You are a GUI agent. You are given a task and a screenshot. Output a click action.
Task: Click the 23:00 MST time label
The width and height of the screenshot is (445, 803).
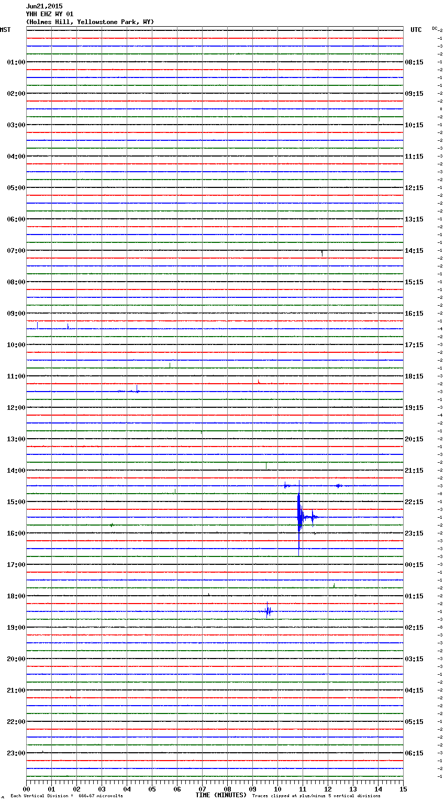click(16, 753)
